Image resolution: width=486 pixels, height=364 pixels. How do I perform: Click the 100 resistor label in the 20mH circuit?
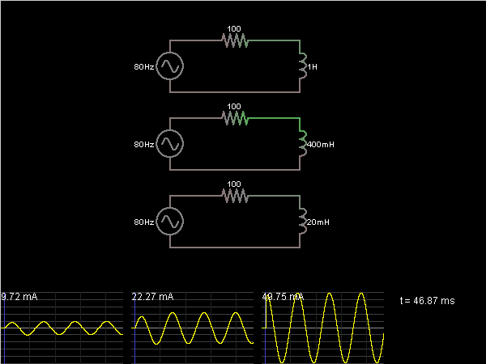[234, 184]
